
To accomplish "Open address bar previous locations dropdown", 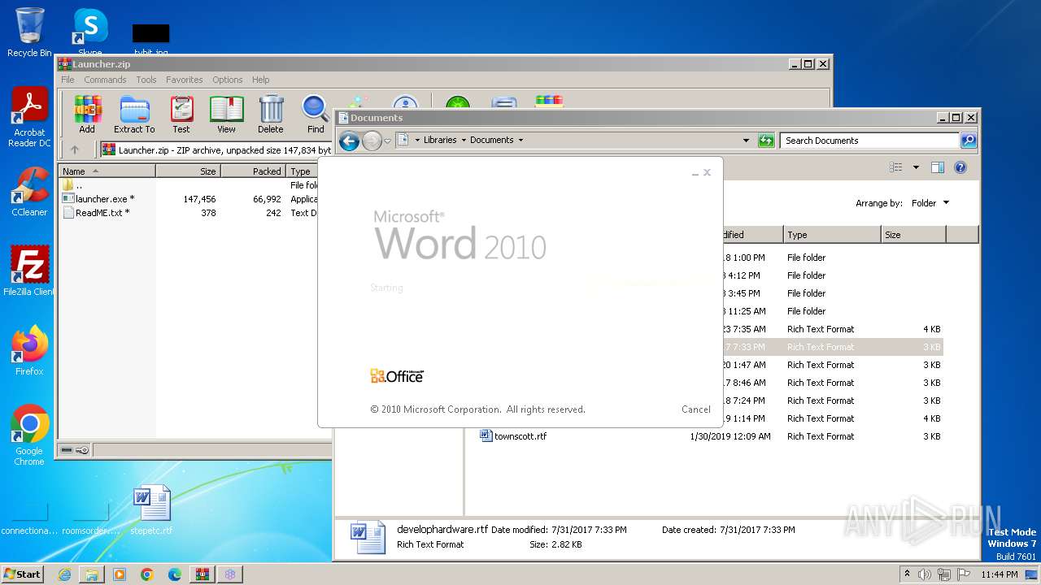I will 746,141.
